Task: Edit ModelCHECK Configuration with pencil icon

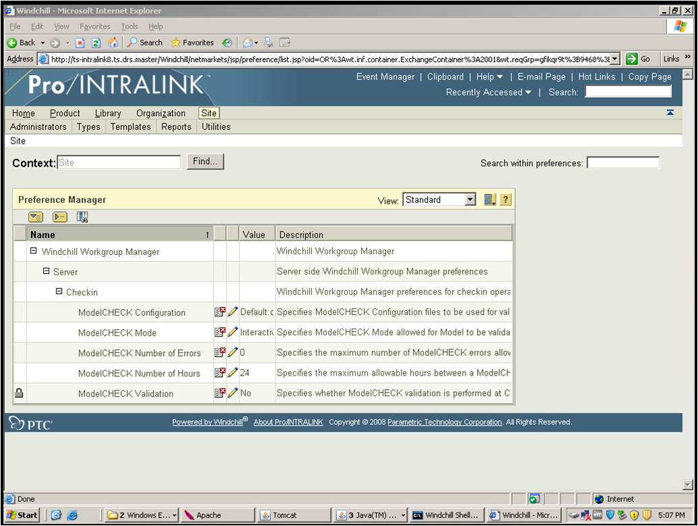Action: coord(232,312)
